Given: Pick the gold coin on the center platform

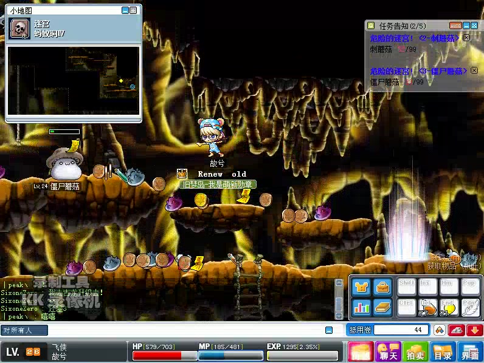Looking at the screenshot, I should [201, 200].
